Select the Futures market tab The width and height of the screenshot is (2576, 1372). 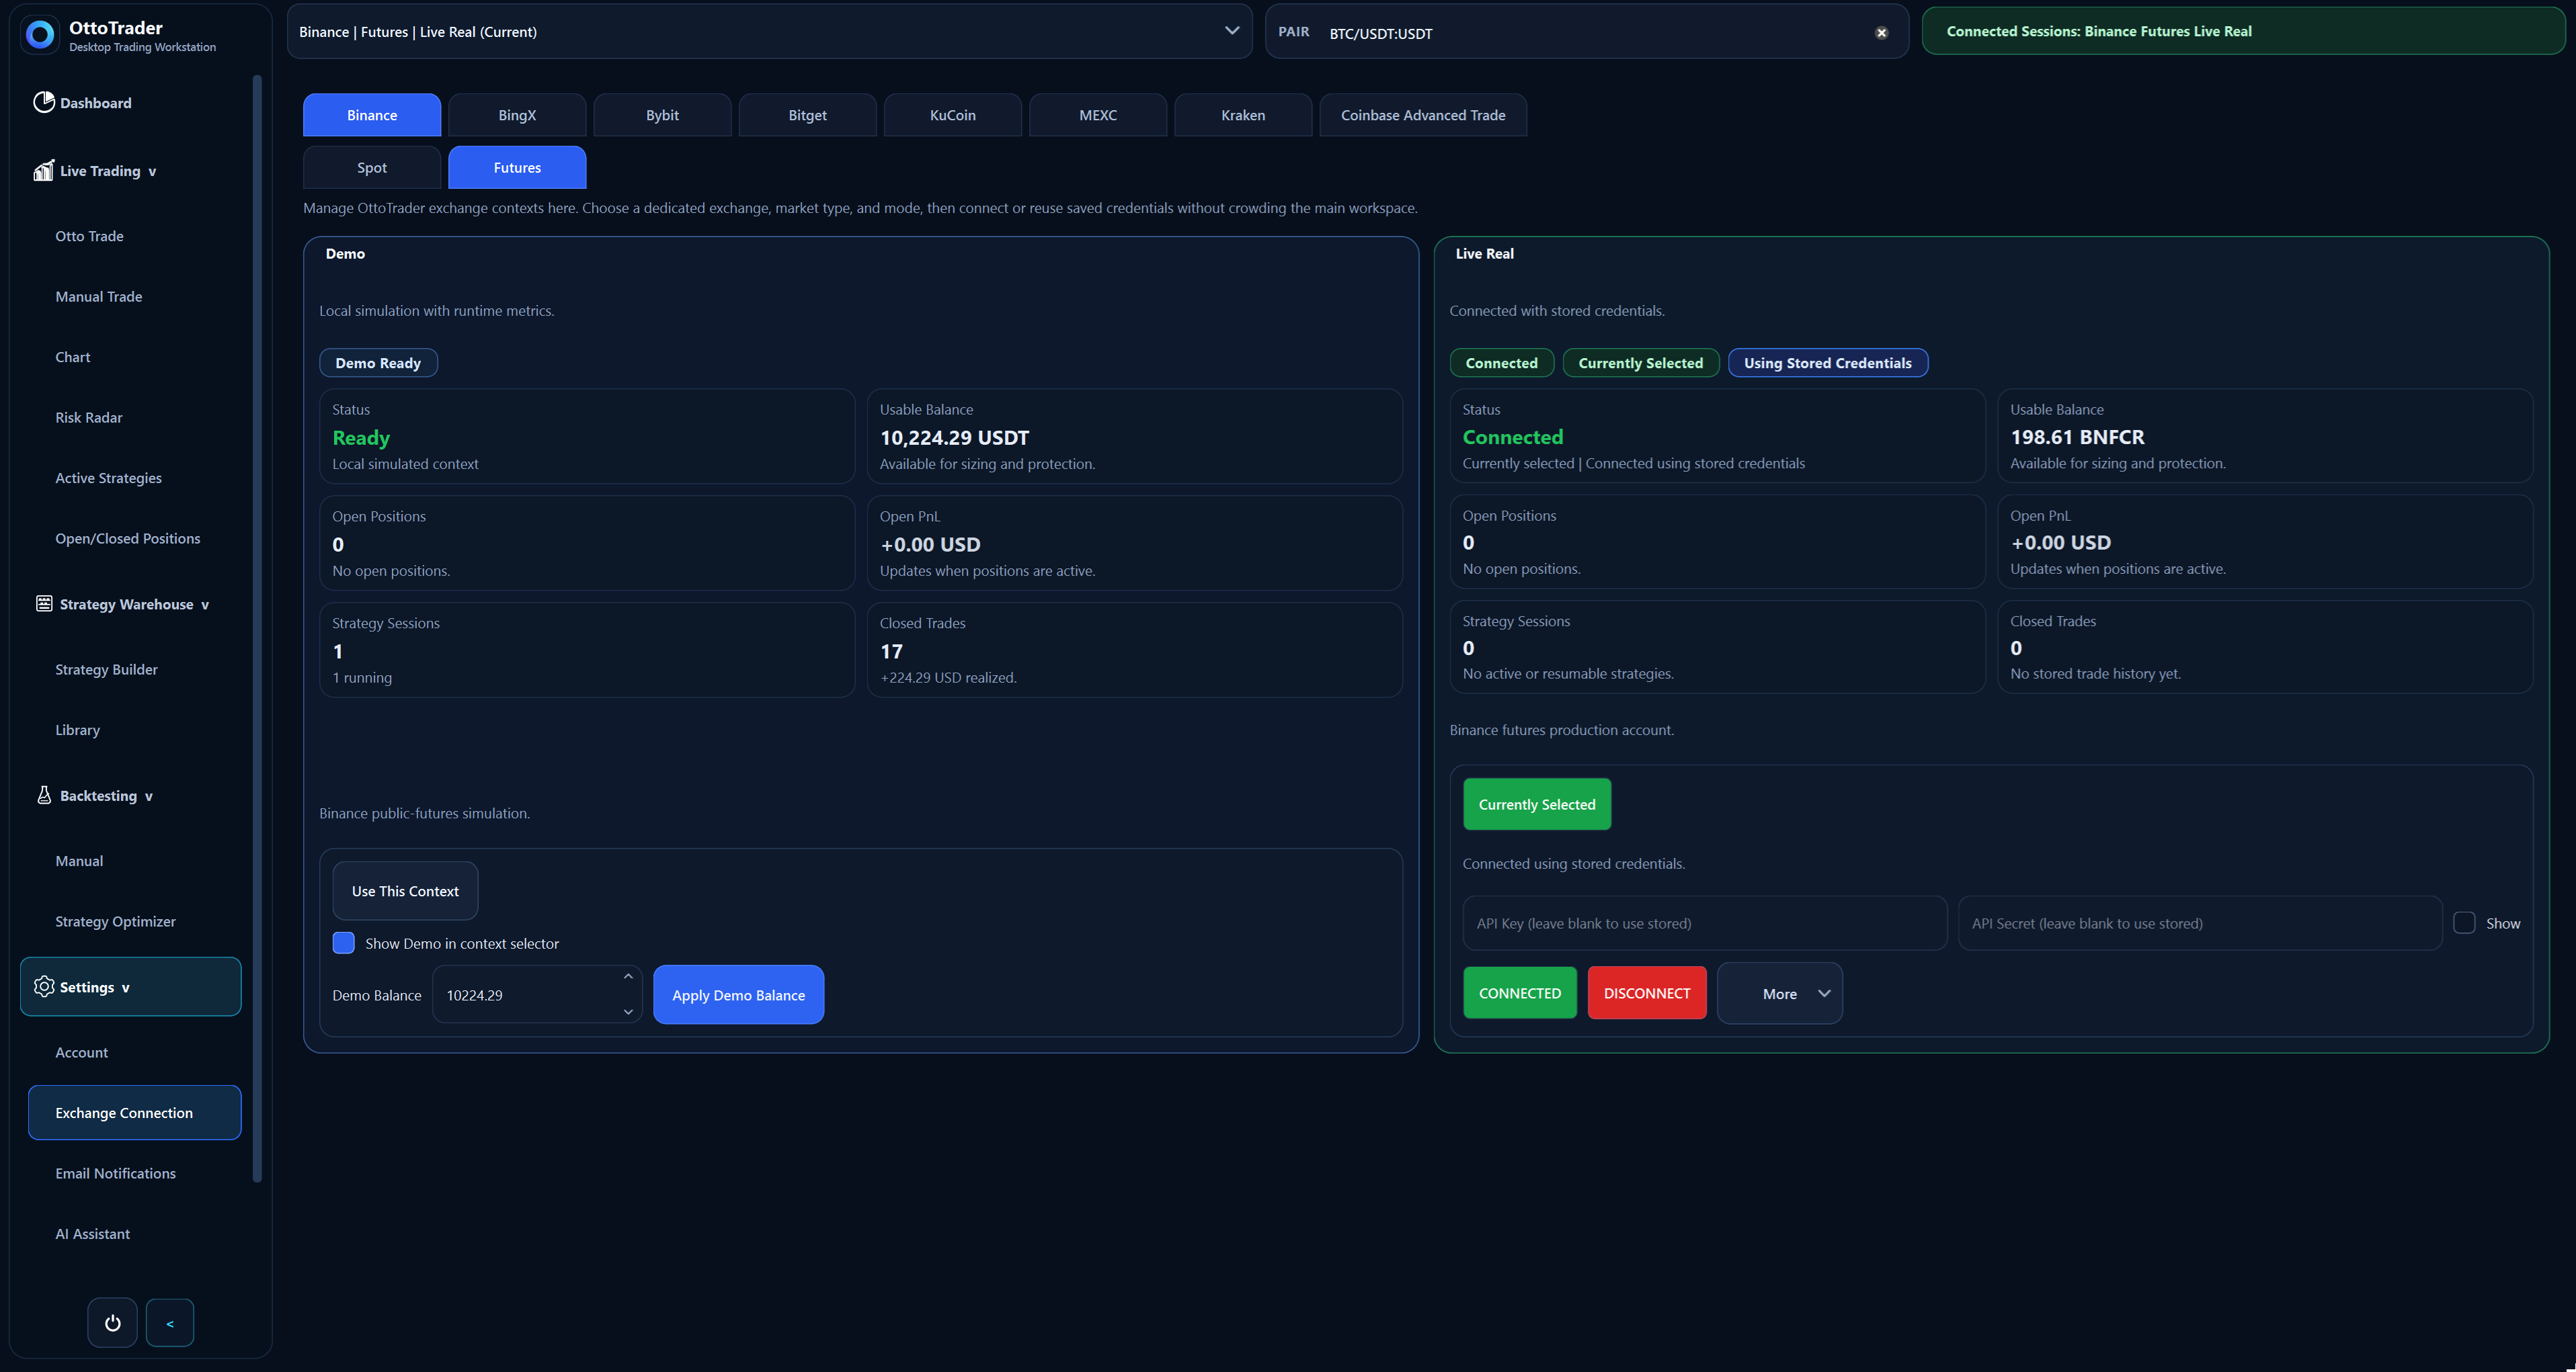pyautogui.click(x=517, y=168)
